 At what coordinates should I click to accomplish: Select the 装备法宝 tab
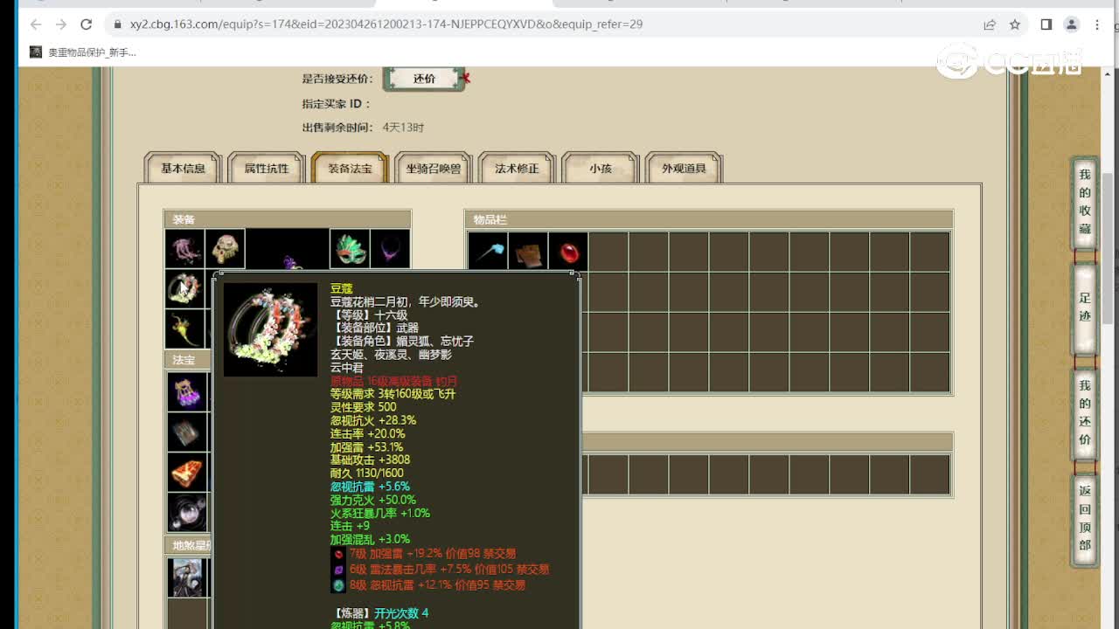click(x=350, y=168)
